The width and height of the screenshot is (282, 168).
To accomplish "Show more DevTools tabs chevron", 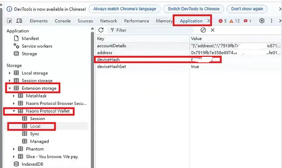I will [x=208, y=21].
